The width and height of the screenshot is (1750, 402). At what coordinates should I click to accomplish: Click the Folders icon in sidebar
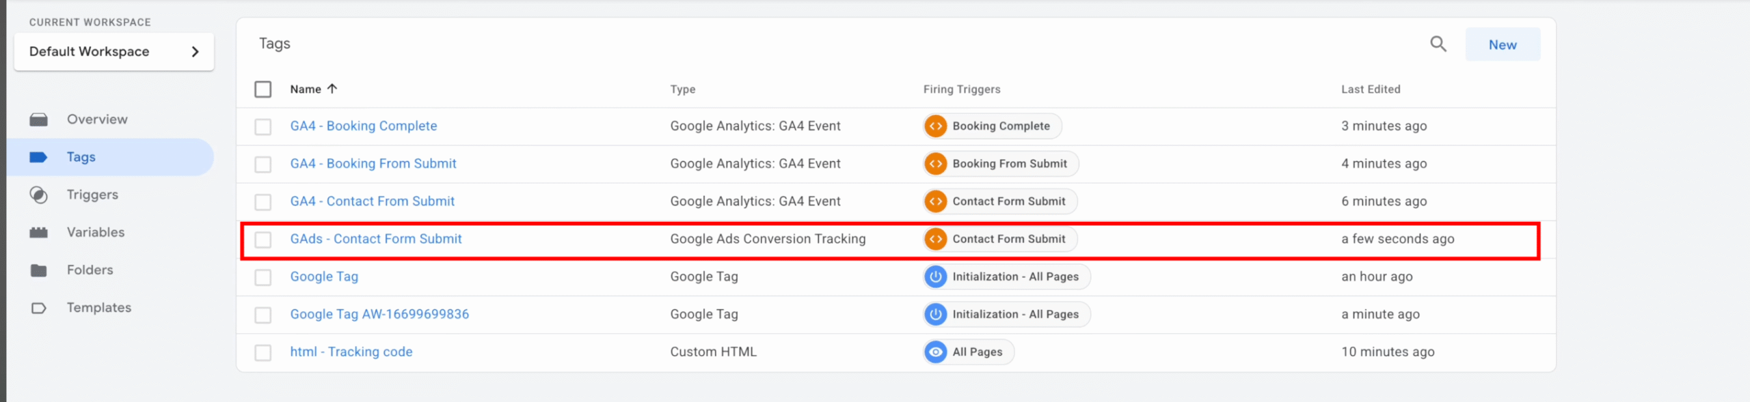(x=39, y=270)
